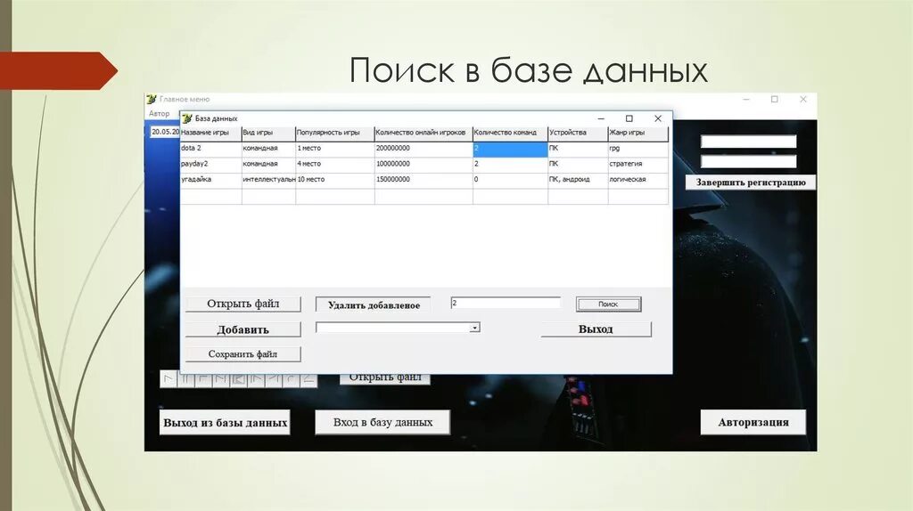Click the Популярность игры column header
The height and width of the screenshot is (511, 913).
coord(335,134)
